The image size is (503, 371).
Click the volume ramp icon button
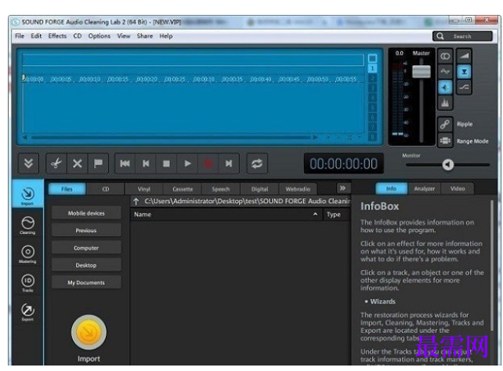(464, 56)
